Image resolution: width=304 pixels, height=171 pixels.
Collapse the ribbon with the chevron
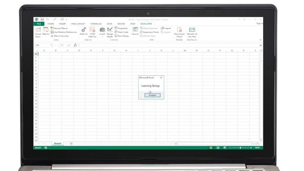click(260, 40)
